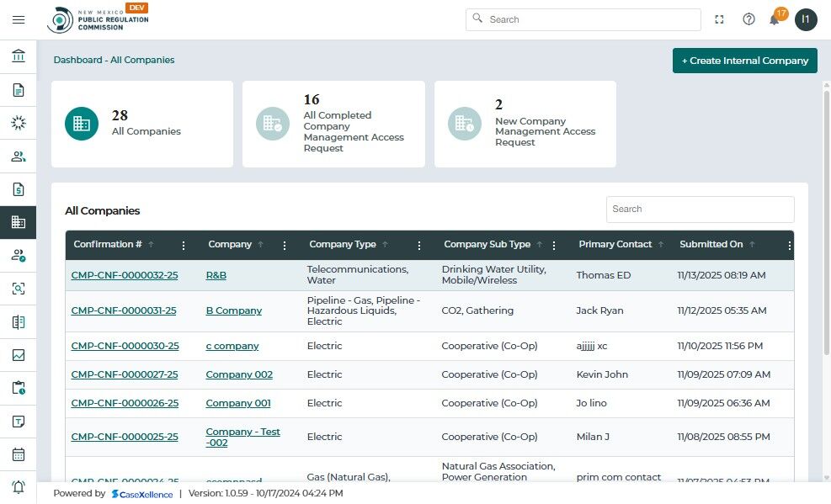Click the All Companies table search field

pos(700,210)
